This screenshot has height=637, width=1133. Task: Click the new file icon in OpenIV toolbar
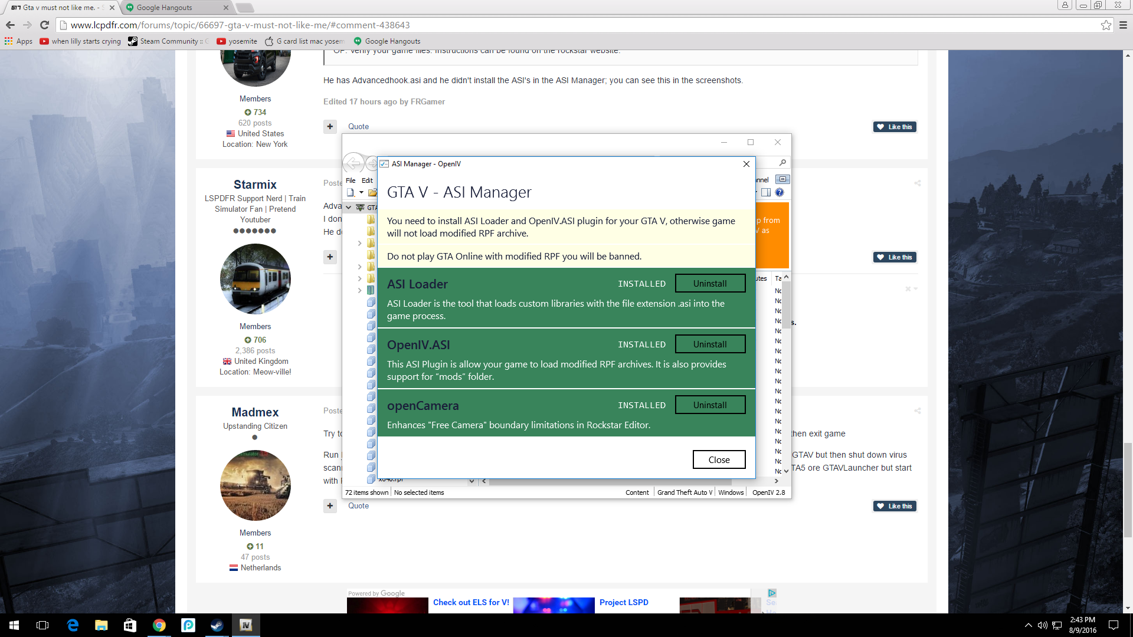[x=351, y=192]
